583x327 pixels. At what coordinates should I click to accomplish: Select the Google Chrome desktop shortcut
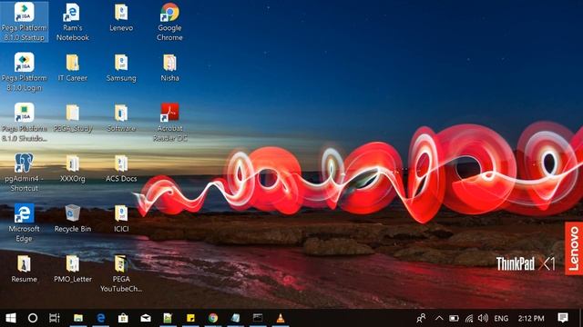(169, 22)
